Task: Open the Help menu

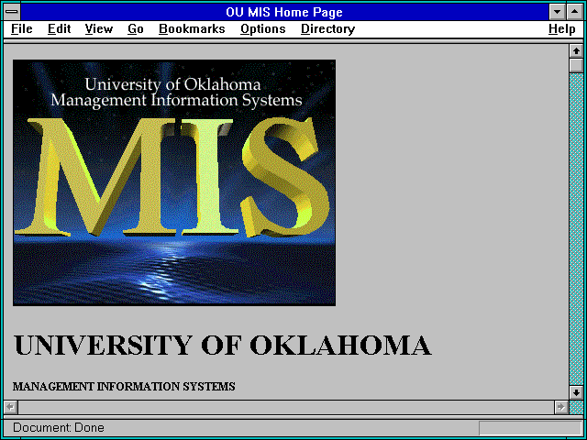Action: pyautogui.click(x=562, y=29)
